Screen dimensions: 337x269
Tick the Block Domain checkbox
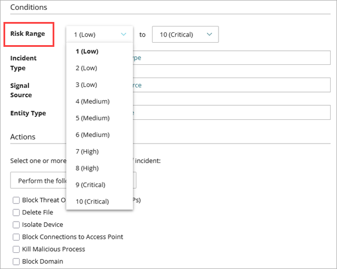[x=16, y=261]
